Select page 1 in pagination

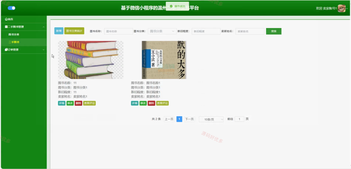179,119
